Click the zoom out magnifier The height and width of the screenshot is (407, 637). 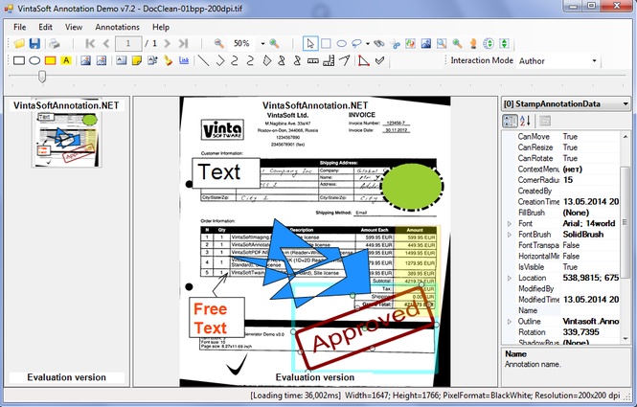[x=219, y=43]
